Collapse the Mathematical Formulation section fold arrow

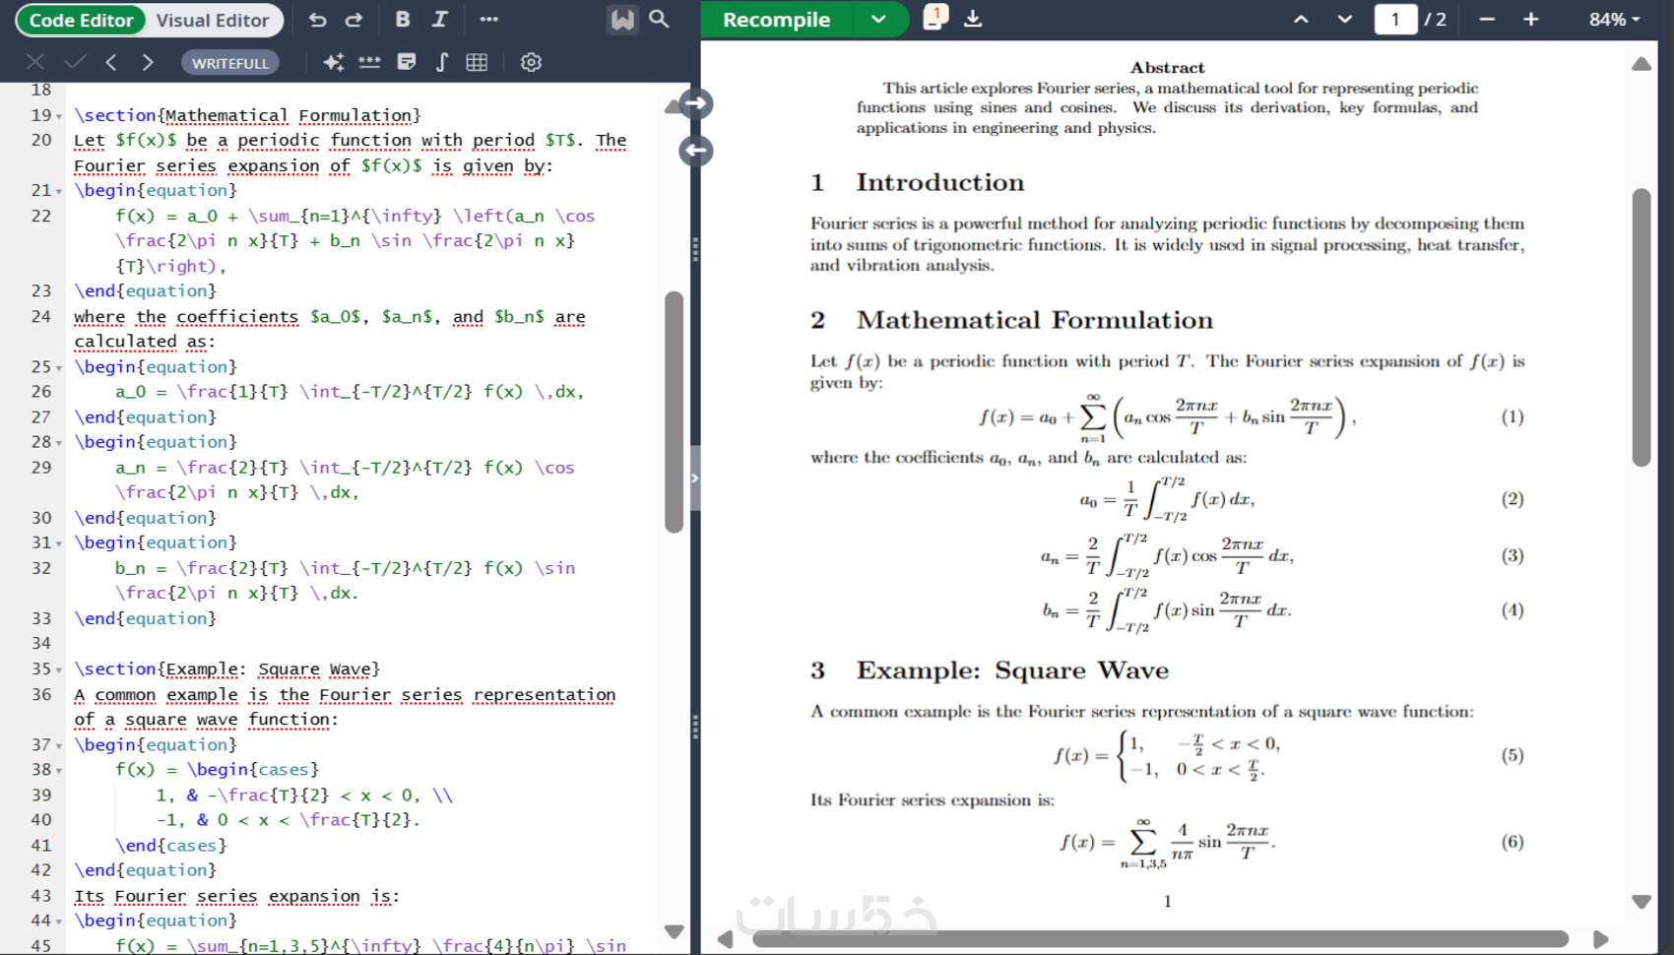click(59, 117)
